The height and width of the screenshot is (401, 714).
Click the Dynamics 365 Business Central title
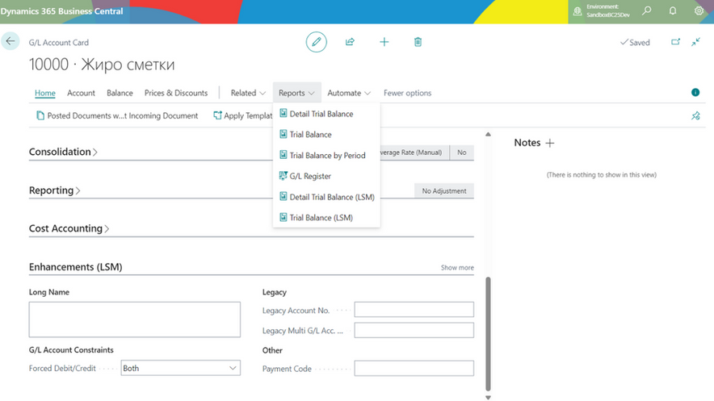point(62,11)
